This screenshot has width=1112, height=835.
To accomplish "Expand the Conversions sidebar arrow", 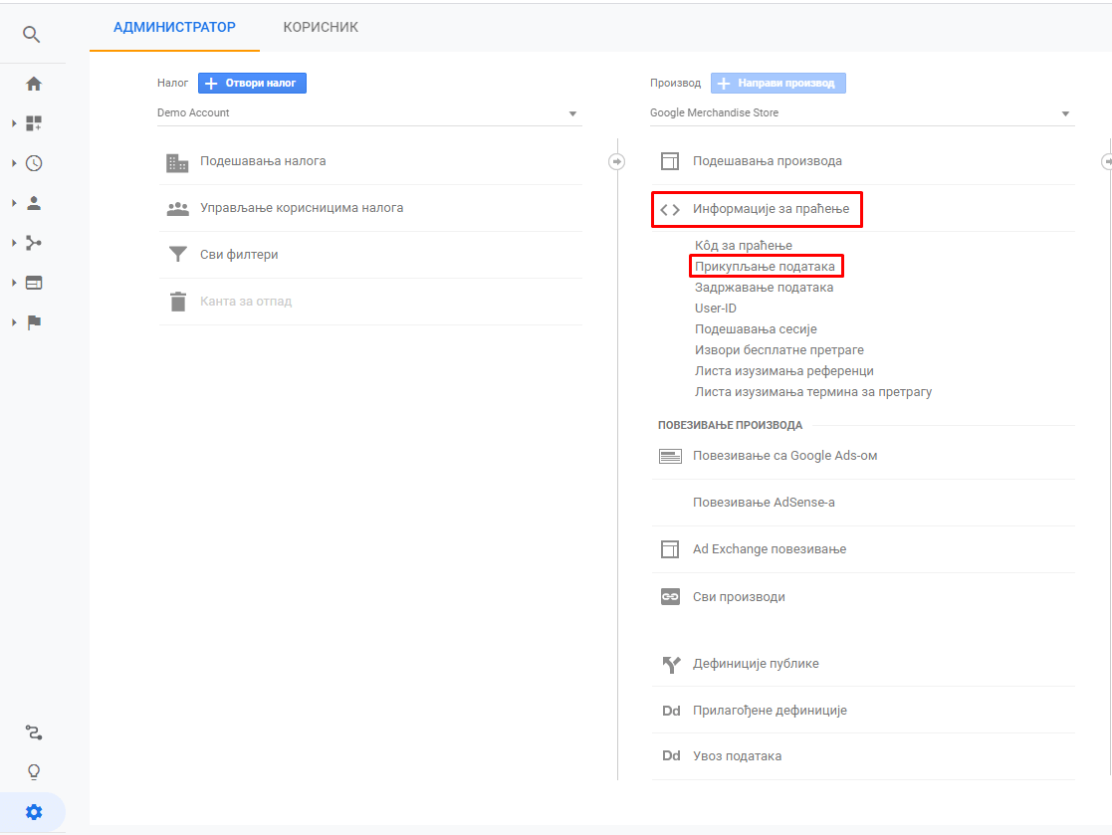I will click(x=14, y=322).
